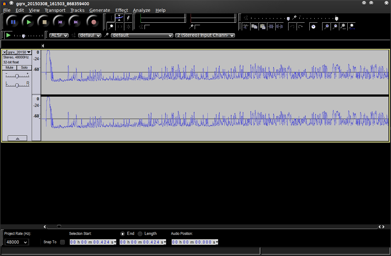
Task: Open the gqrx_20150 track name dropdown
Action: [19, 52]
